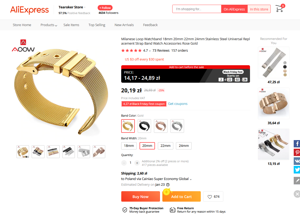Choose the black band color swatch
300x216 pixels.
pyautogui.click(x=144, y=126)
